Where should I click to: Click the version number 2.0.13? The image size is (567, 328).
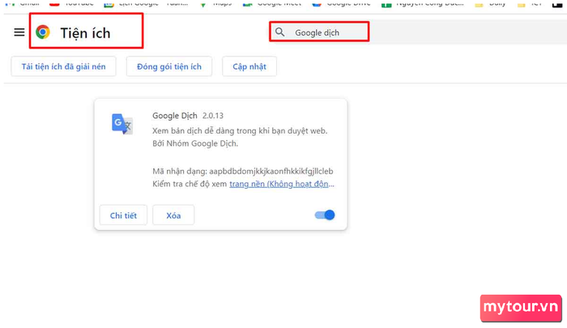click(x=212, y=116)
